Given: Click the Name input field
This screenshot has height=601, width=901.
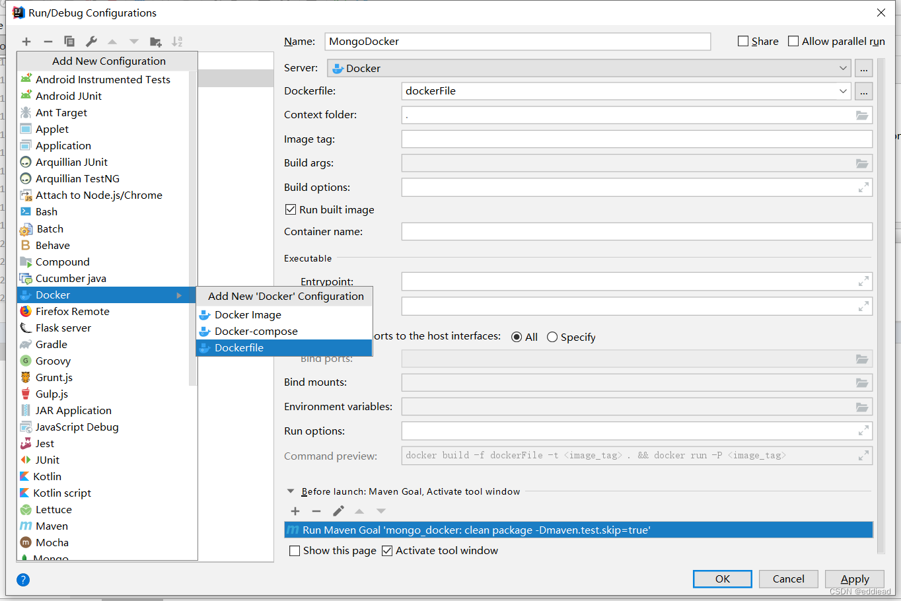Looking at the screenshot, I should click(x=518, y=42).
